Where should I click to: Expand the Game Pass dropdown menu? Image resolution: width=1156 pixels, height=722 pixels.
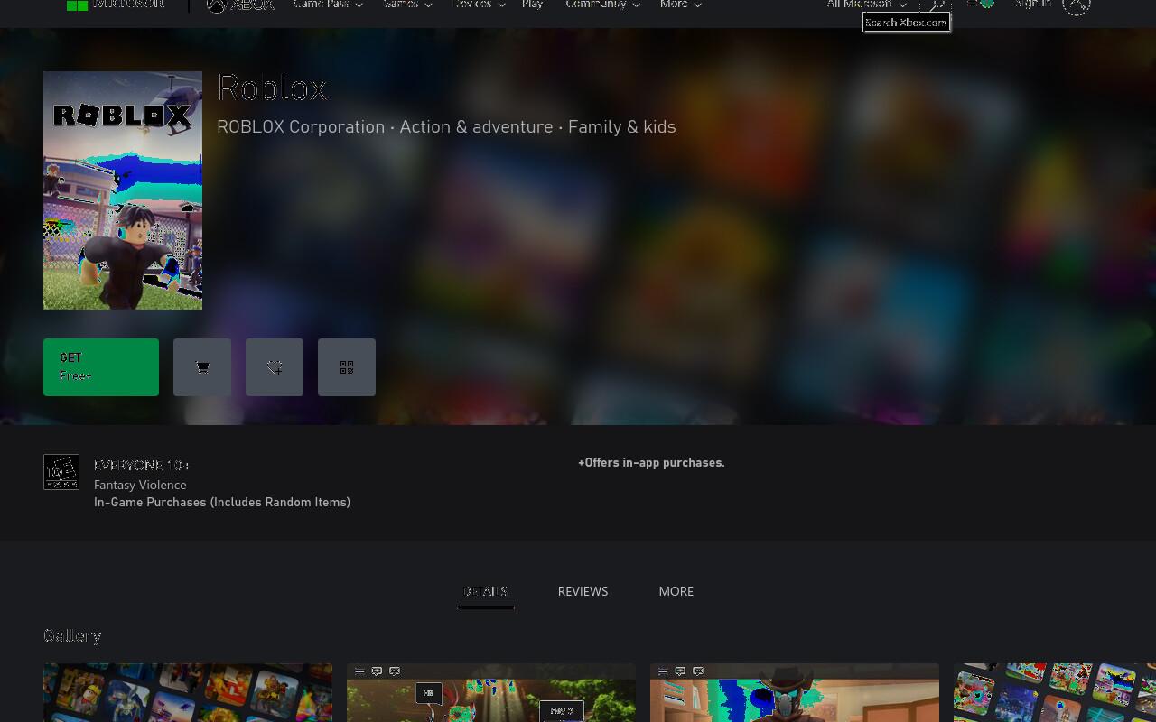(x=328, y=5)
